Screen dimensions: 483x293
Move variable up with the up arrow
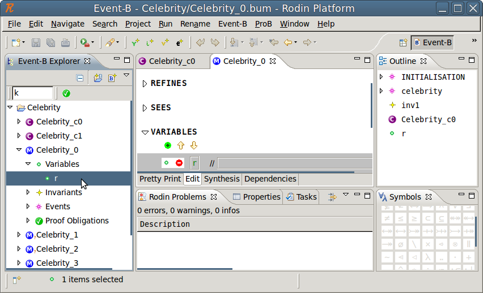coord(181,146)
